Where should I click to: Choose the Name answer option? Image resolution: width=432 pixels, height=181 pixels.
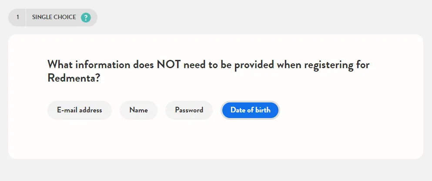[x=139, y=110]
